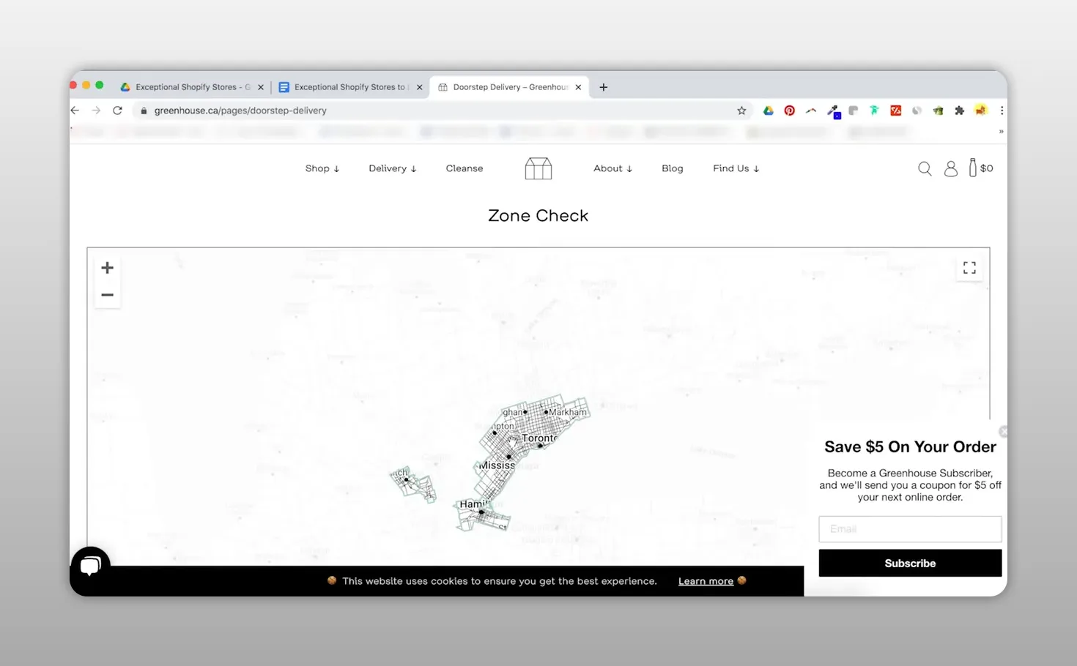
Task: Open the cart showing $0
Action: tap(981, 168)
